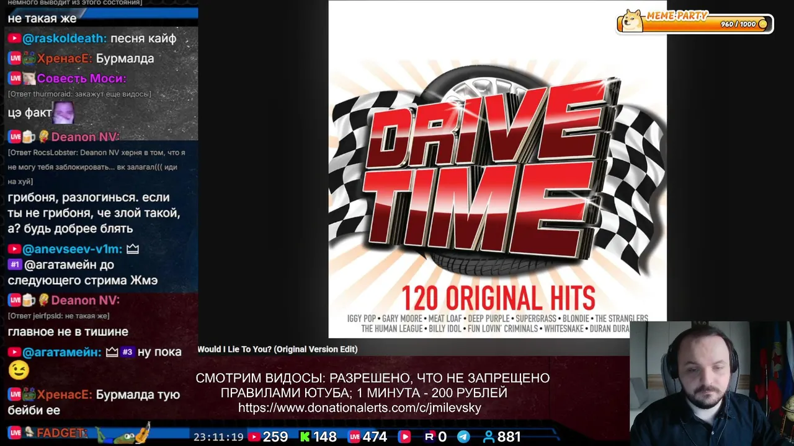
Task: Click the crown icon after @anevseev-v1m
Action: coord(132,249)
